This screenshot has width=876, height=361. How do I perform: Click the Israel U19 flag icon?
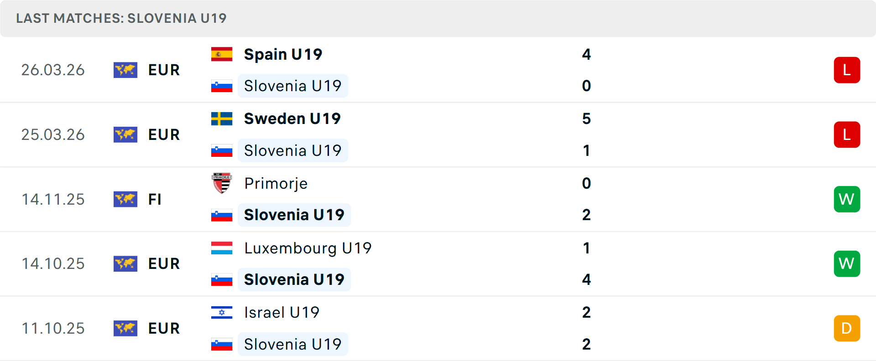[222, 313]
